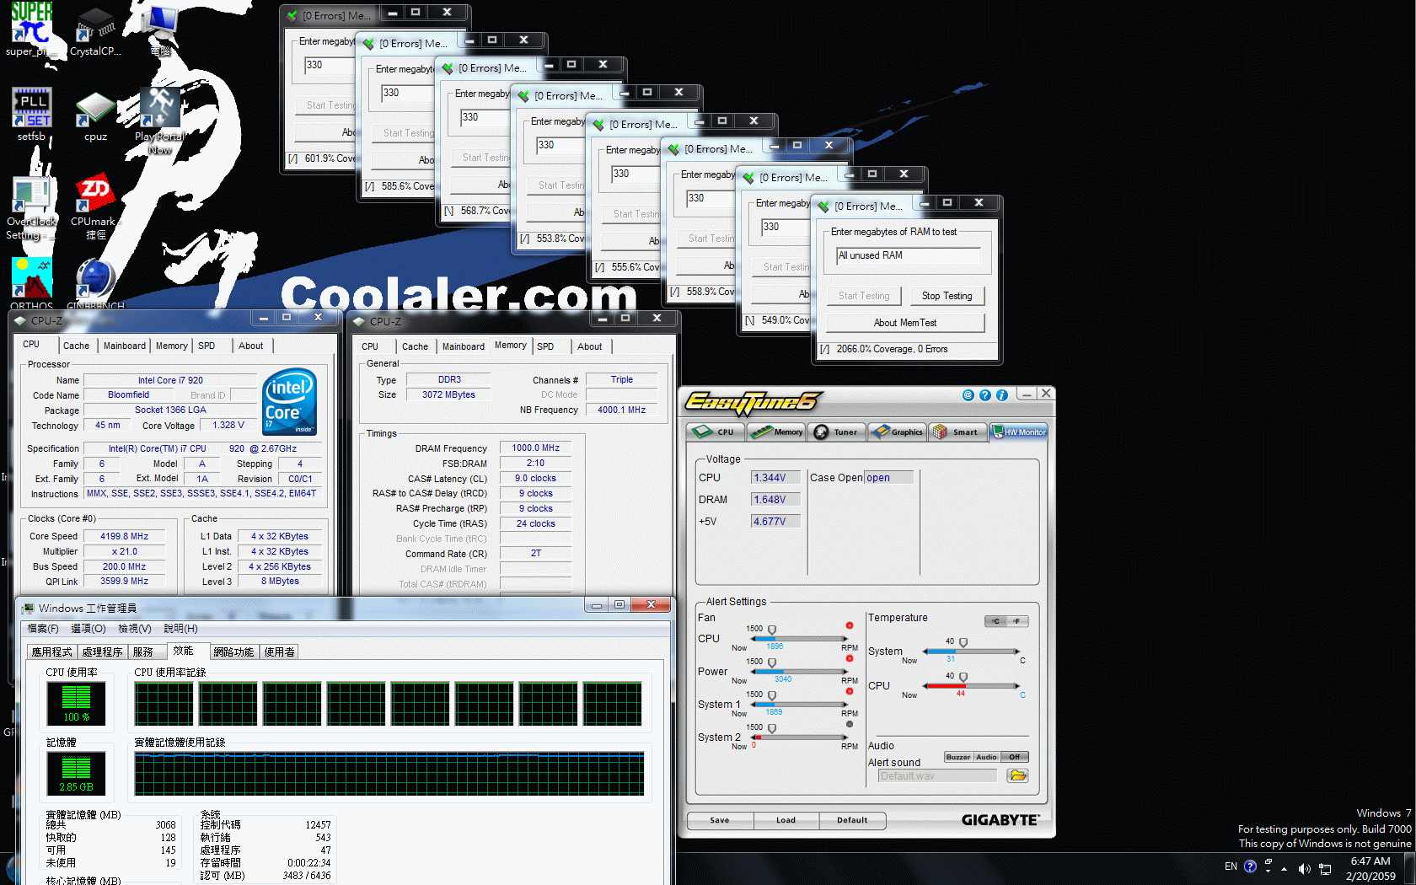Switch to Cache tab in left CPU-Z
Screen dimensions: 1416x885
(x=76, y=346)
